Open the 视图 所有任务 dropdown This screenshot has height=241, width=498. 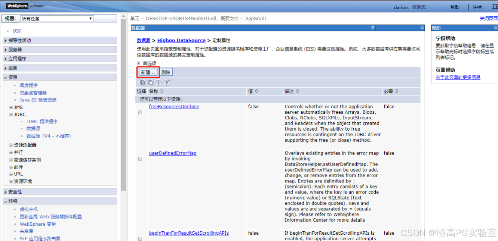pos(57,19)
